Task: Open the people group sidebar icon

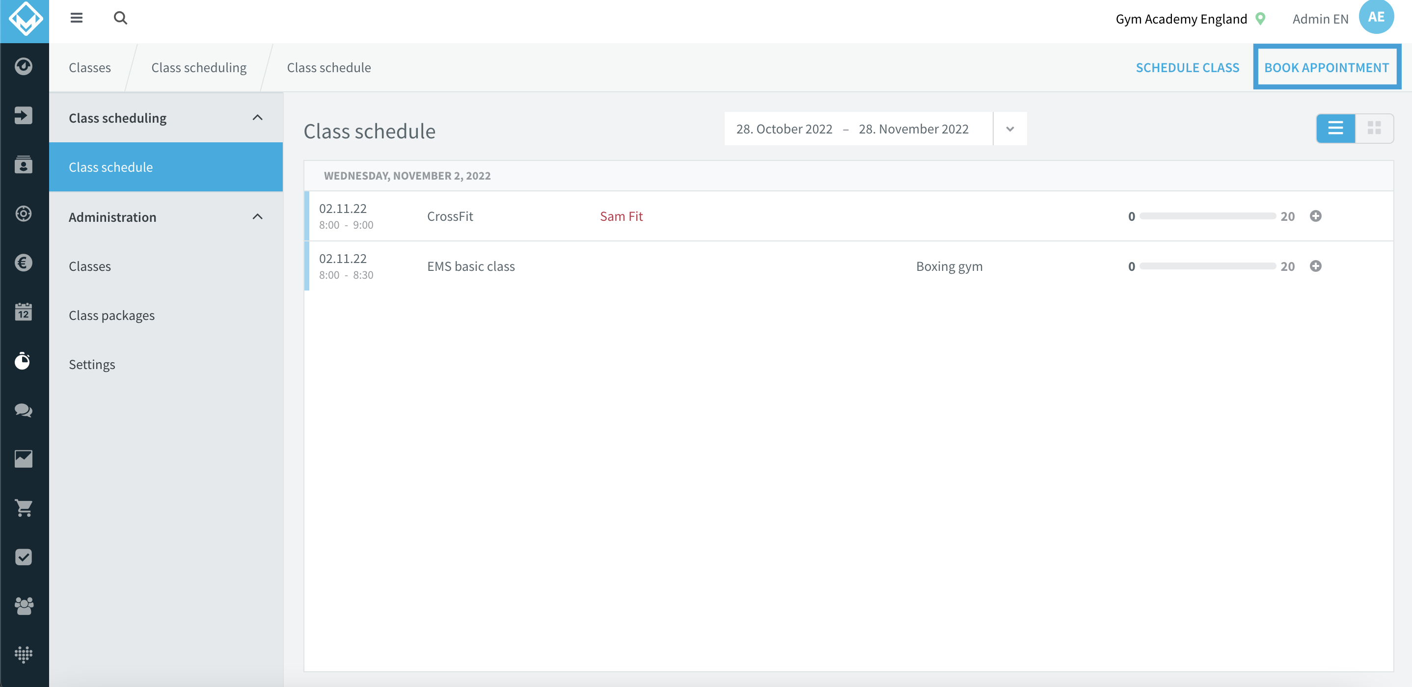Action: [x=24, y=606]
